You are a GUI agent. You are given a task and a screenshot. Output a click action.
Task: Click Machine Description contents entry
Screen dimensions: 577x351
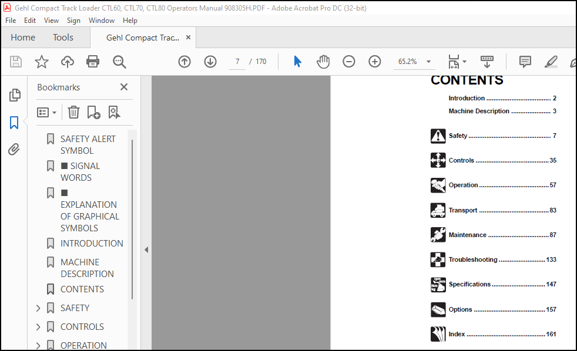502,111
